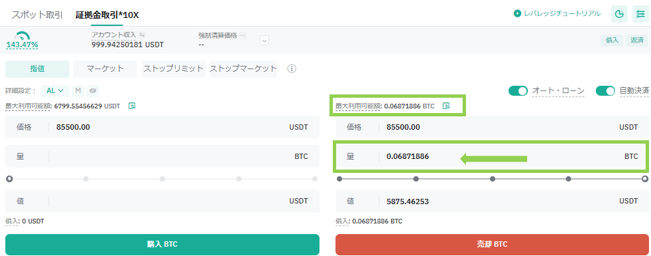Click the green 購入 BTC button
This screenshot has width=651, height=256.
(162, 245)
